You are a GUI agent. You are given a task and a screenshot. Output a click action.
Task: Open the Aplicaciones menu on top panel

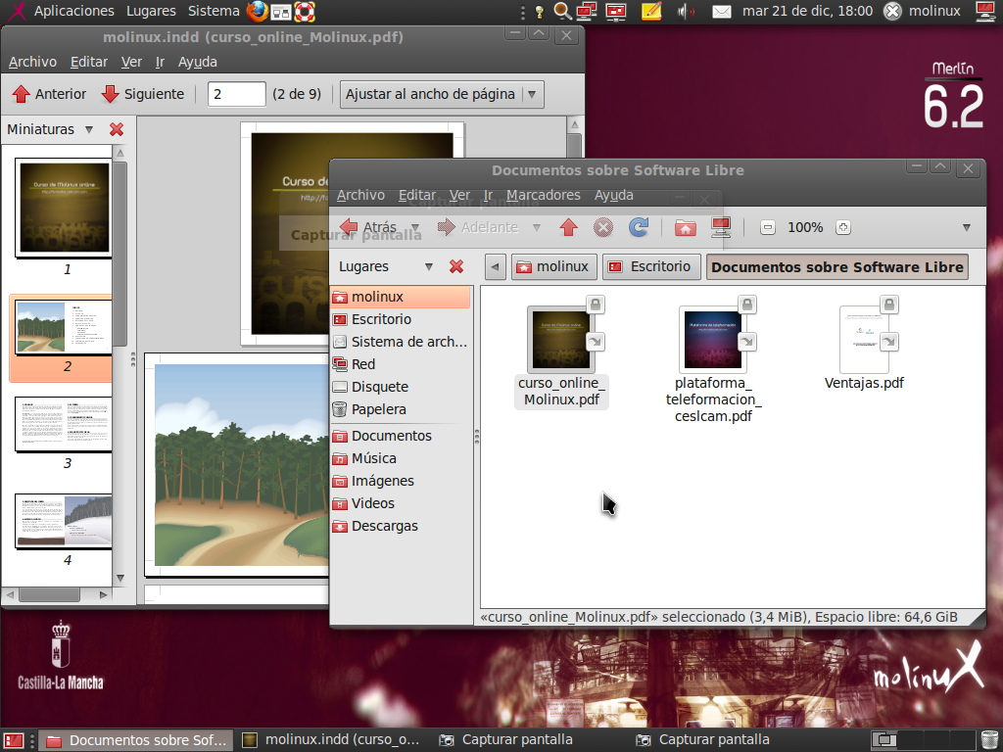(74, 11)
